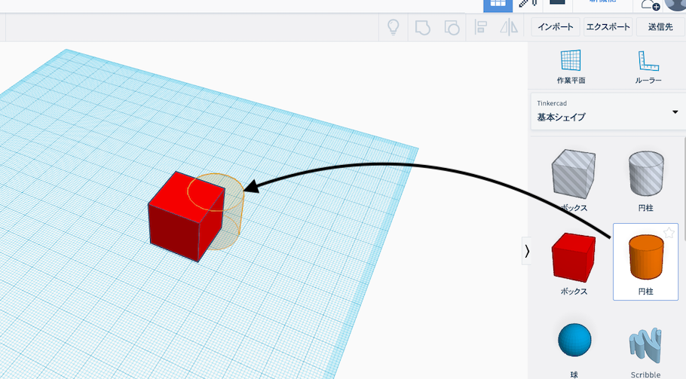This screenshot has width=686, height=379.
Task: Select the Ruler (ルーラー) tool
Action: [648, 66]
